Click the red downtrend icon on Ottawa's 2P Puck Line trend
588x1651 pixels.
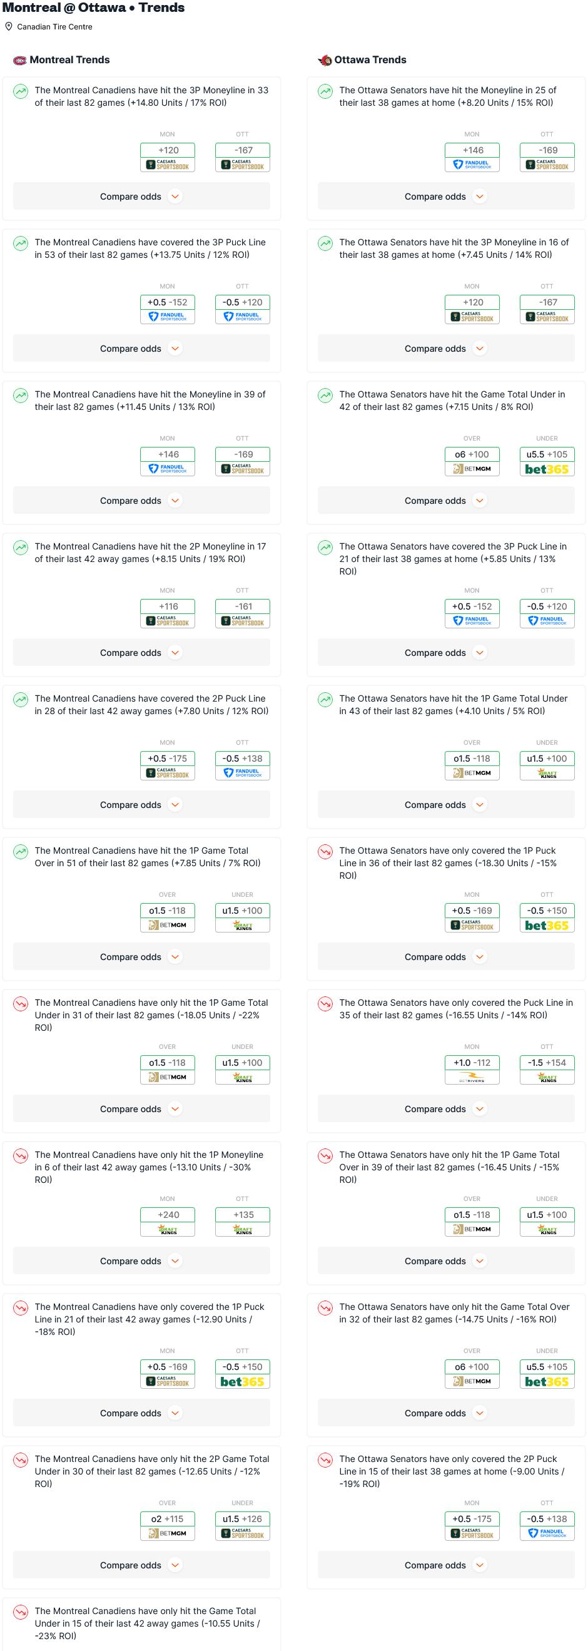tap(325, 1459)
